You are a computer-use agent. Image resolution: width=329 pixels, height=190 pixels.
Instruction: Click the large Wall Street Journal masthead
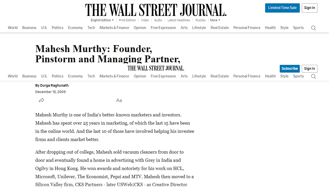click(156, 10)
